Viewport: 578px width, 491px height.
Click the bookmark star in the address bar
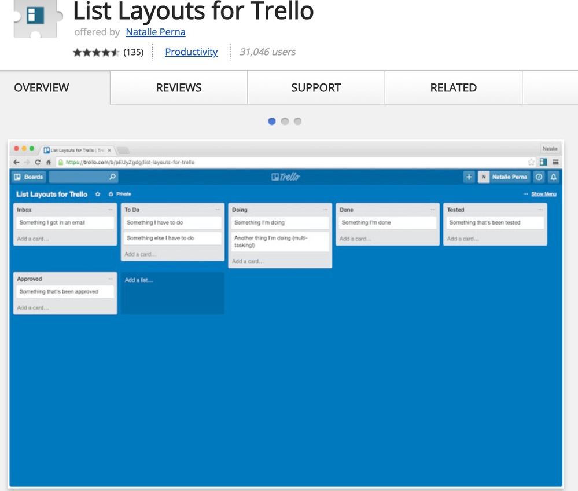point(531,162)
